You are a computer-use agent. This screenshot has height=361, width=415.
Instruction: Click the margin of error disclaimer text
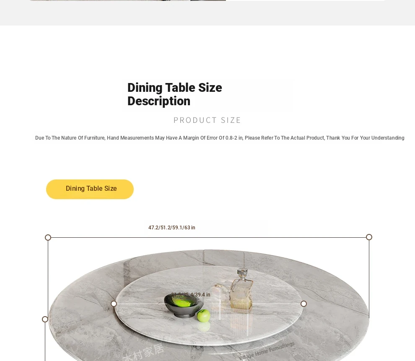tap(220, 138)
